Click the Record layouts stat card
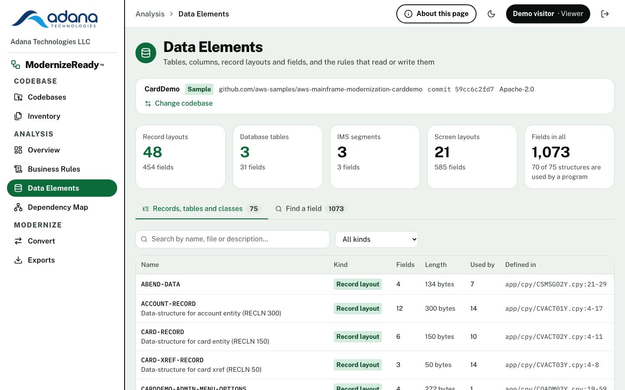 point(181,157)
